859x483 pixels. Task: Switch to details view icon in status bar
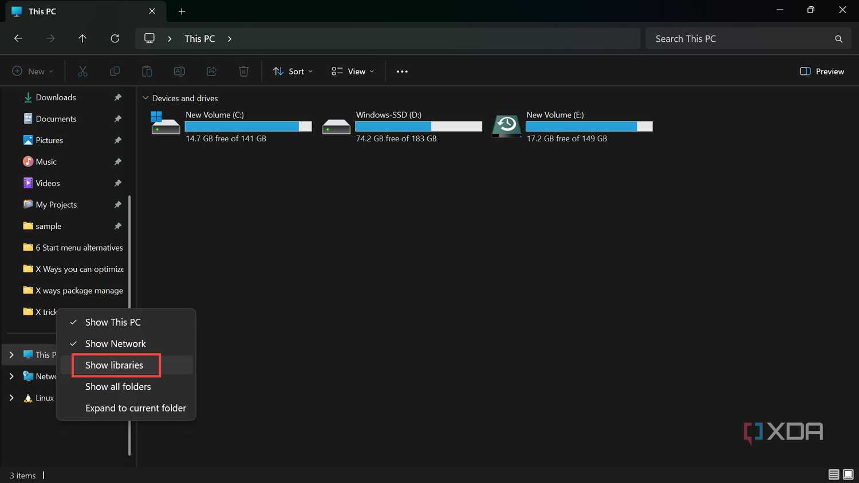pyautogui.click(x=834, y=474)
